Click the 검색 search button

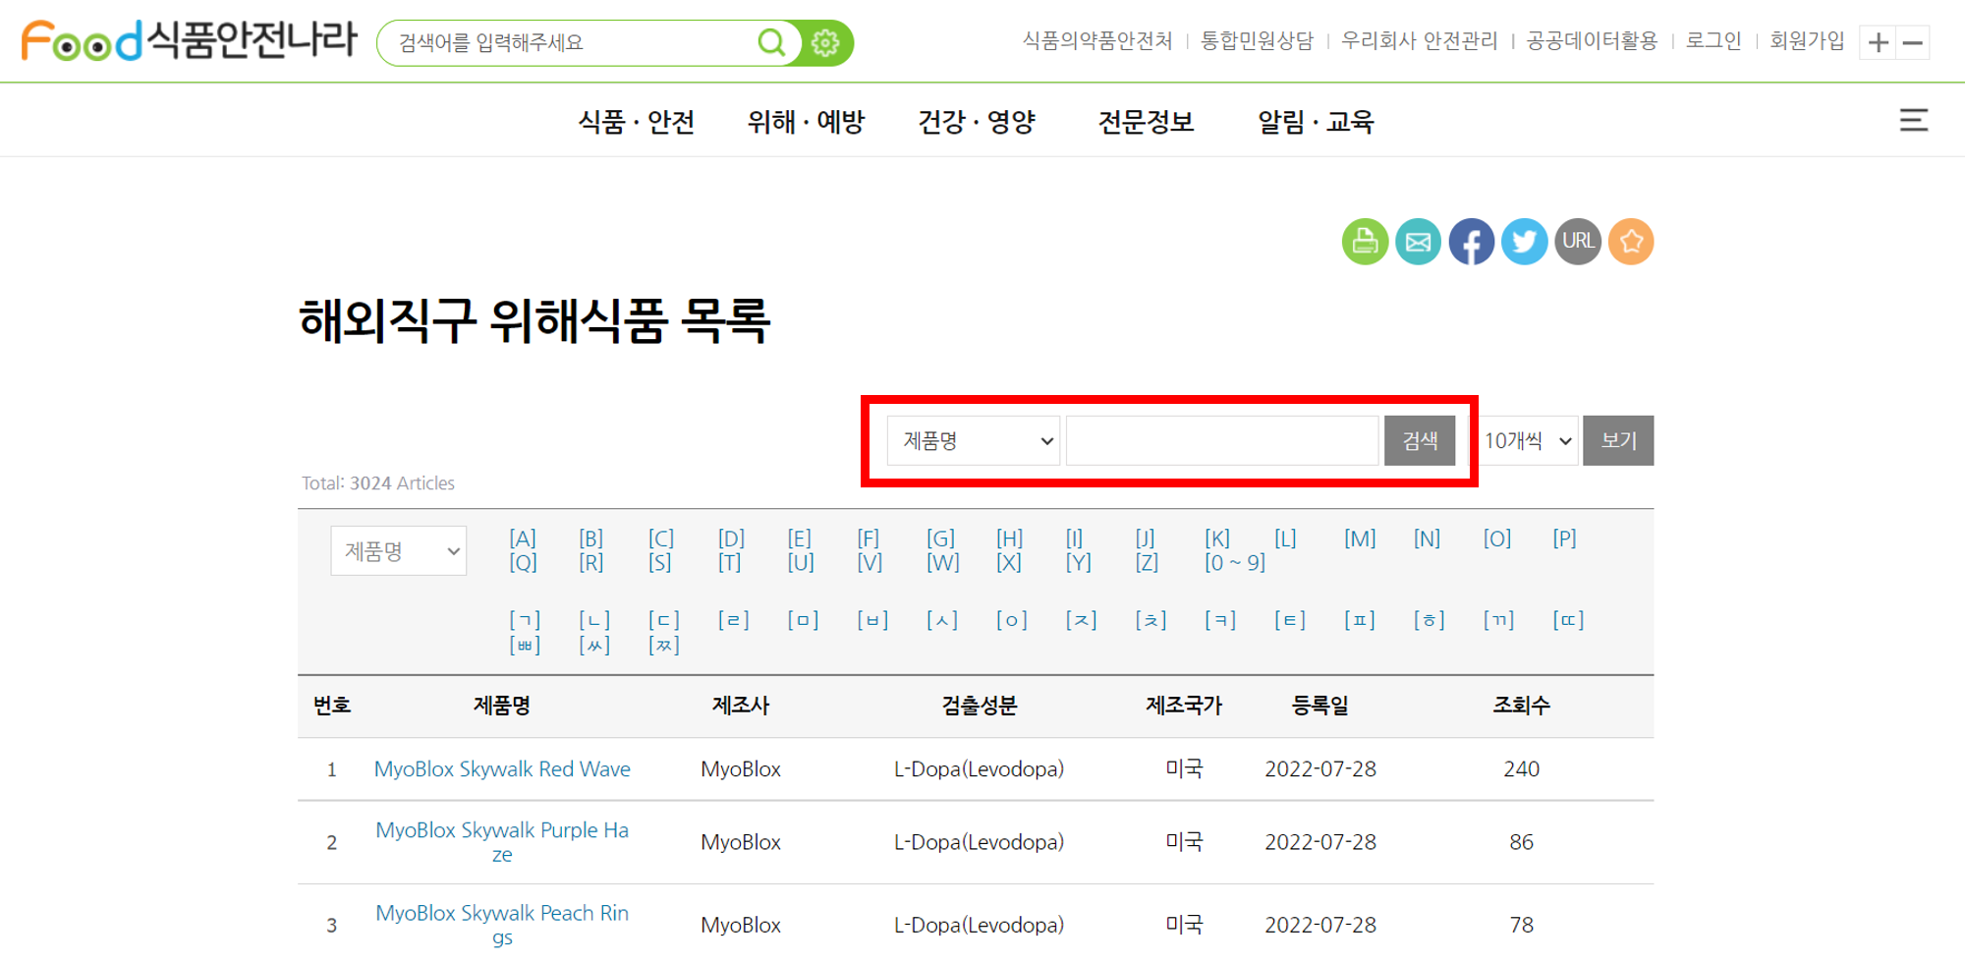click(x=1420, y=440)
